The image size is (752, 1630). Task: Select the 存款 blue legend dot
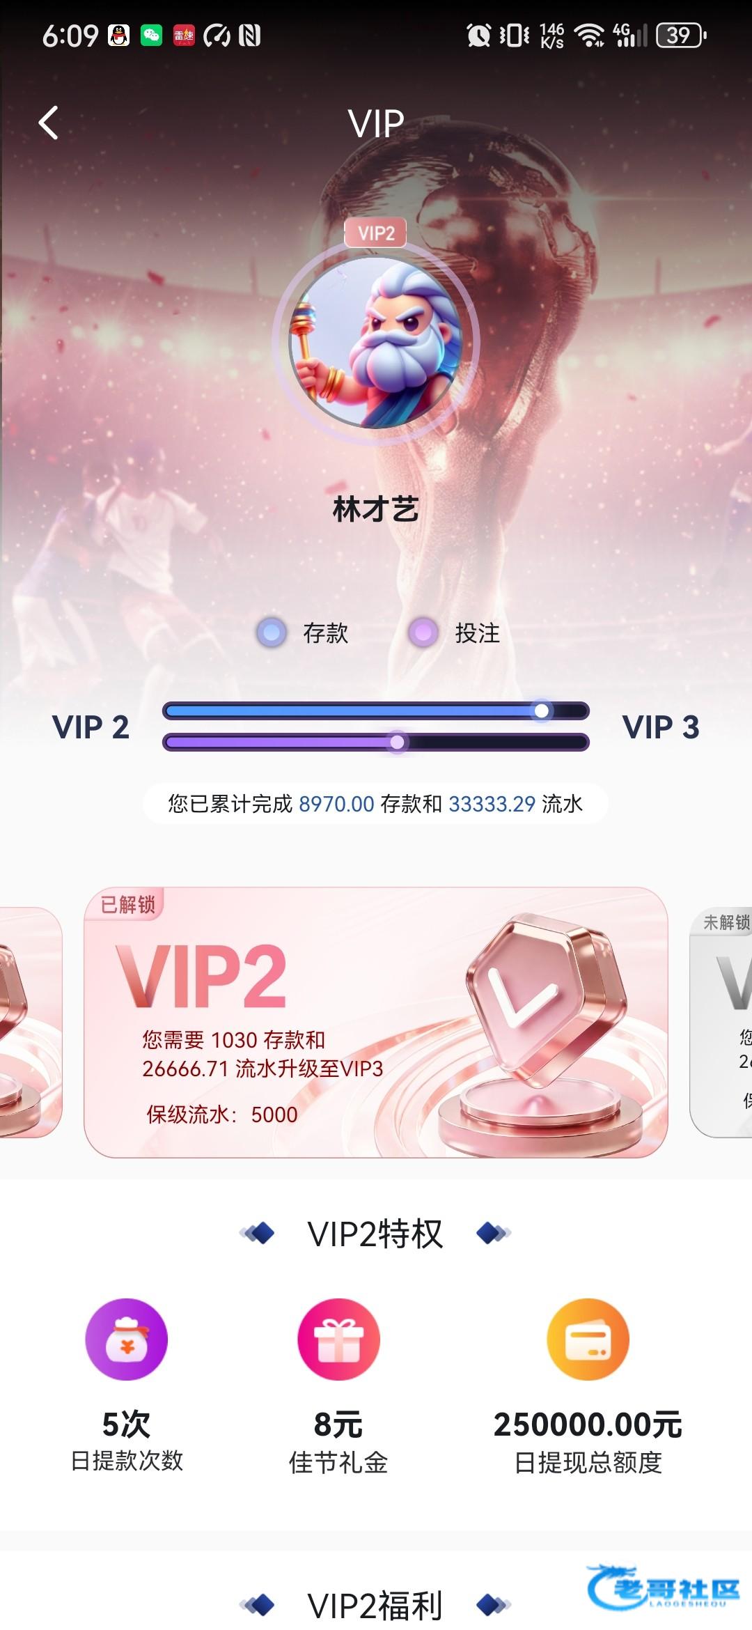[x=272, y=632]
